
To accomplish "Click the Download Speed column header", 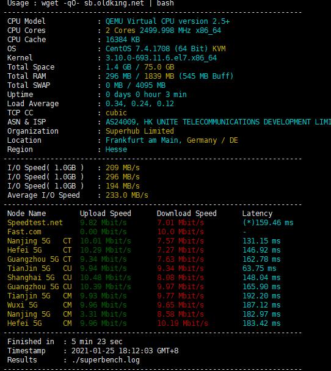I will (x=187, y=214).
